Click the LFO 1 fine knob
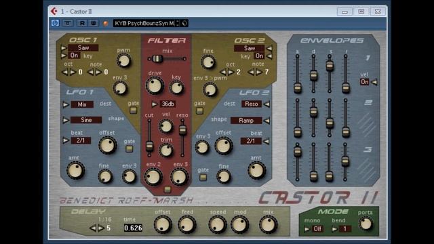Image resolution: width=434 pixels, height=244 pixels. [105, 177]
